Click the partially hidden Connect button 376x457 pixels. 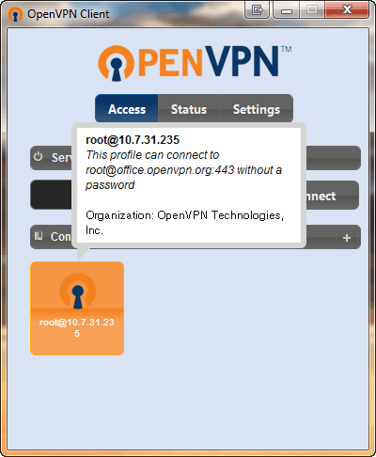[332, 195]
